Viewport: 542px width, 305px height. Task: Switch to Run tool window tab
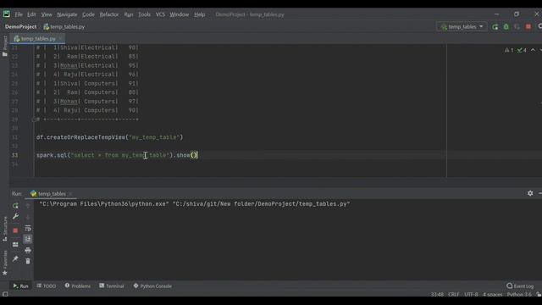(x=20, y=286)
